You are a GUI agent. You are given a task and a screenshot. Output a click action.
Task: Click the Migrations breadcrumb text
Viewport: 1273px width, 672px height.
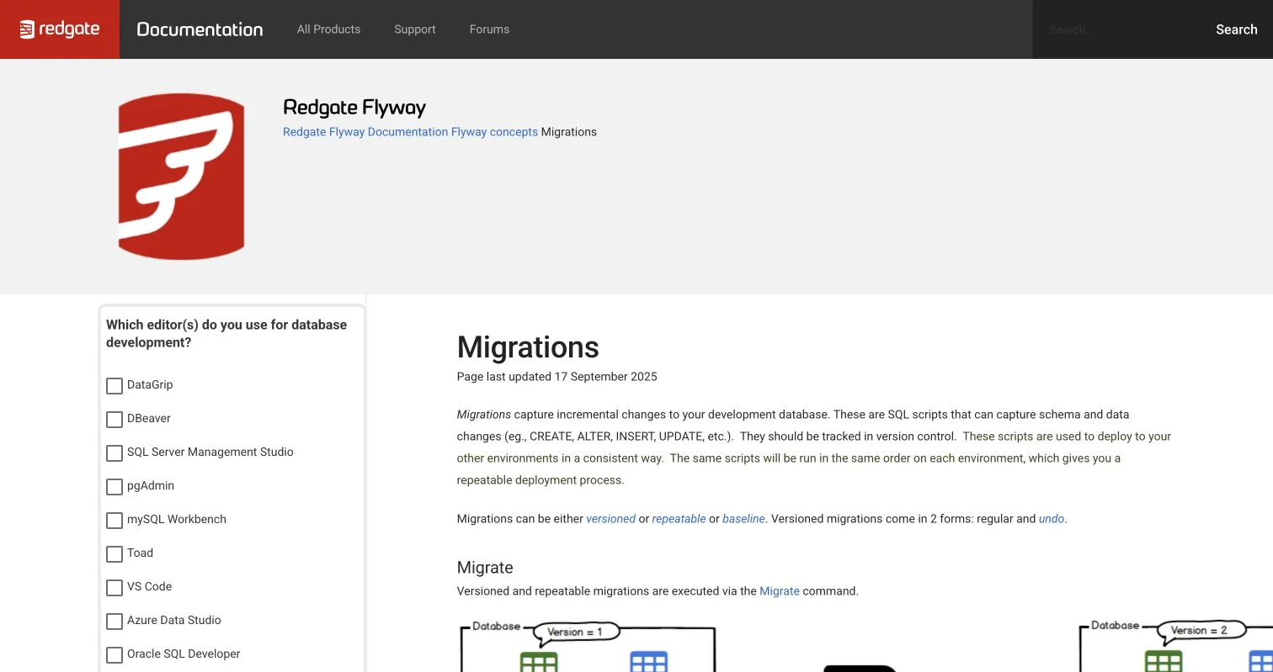[569, 132]
